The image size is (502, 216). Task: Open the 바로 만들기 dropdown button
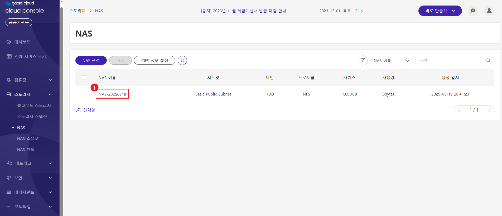coord(440,11)
